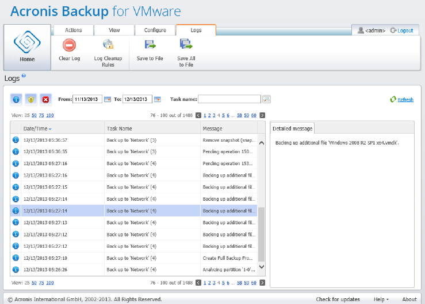Toggle the warning messages filter

click(x=31, y=99)
